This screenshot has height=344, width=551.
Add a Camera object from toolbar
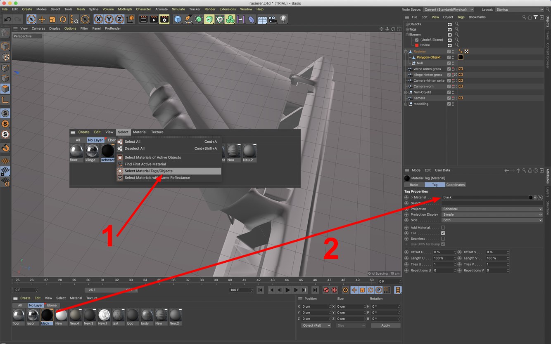tap(273, 19)
